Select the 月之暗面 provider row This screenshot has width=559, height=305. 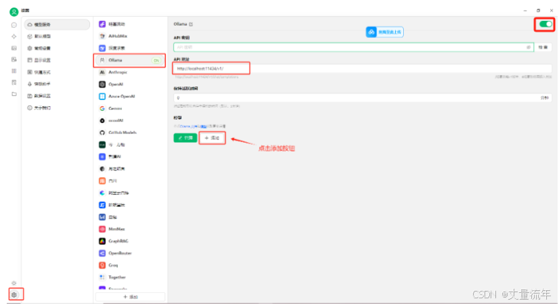[130, 168]
